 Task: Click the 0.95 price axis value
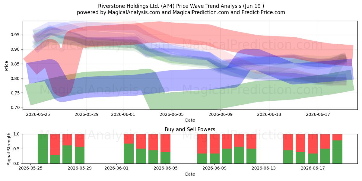pos(16,35)
